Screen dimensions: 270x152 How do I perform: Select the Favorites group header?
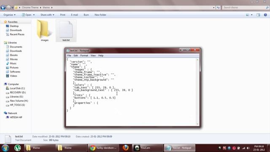(x=13, y=22)
